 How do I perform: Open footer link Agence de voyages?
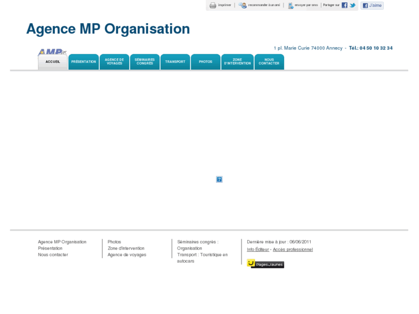click(x=127, y=255)
